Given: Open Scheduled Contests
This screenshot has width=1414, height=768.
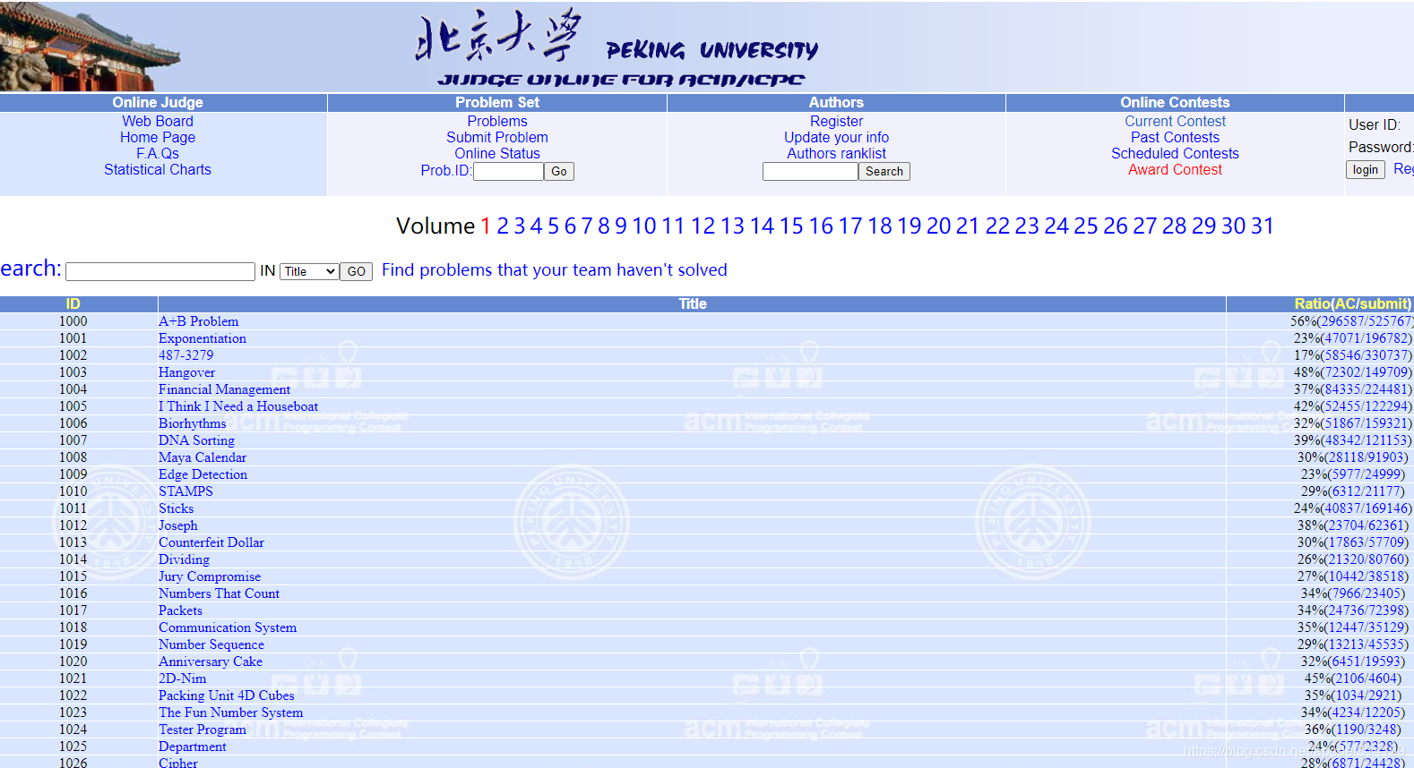Looking at the screenshot, I should tap(1176, 153).
